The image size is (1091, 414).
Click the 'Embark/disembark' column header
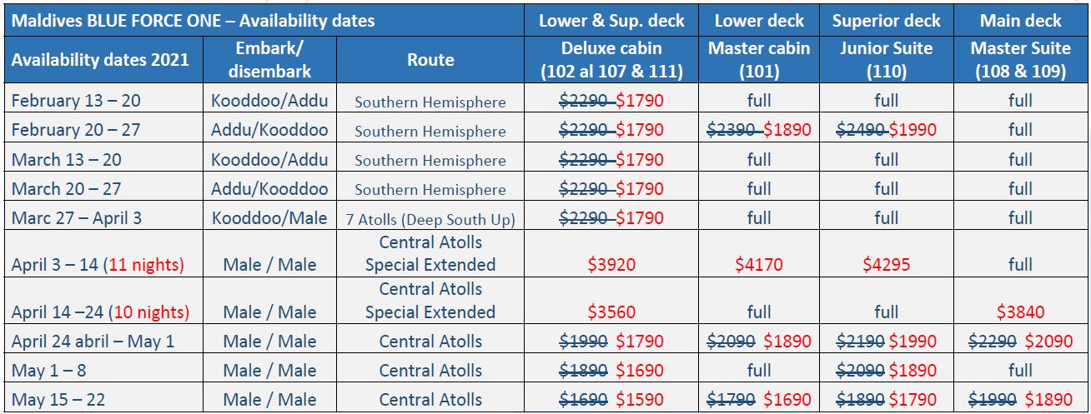point(269,59)
